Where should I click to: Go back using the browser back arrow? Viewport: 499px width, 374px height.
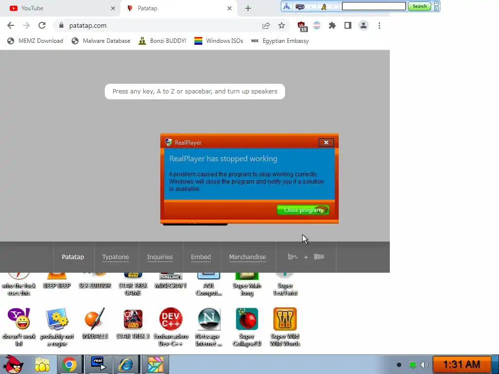point(11,25)
